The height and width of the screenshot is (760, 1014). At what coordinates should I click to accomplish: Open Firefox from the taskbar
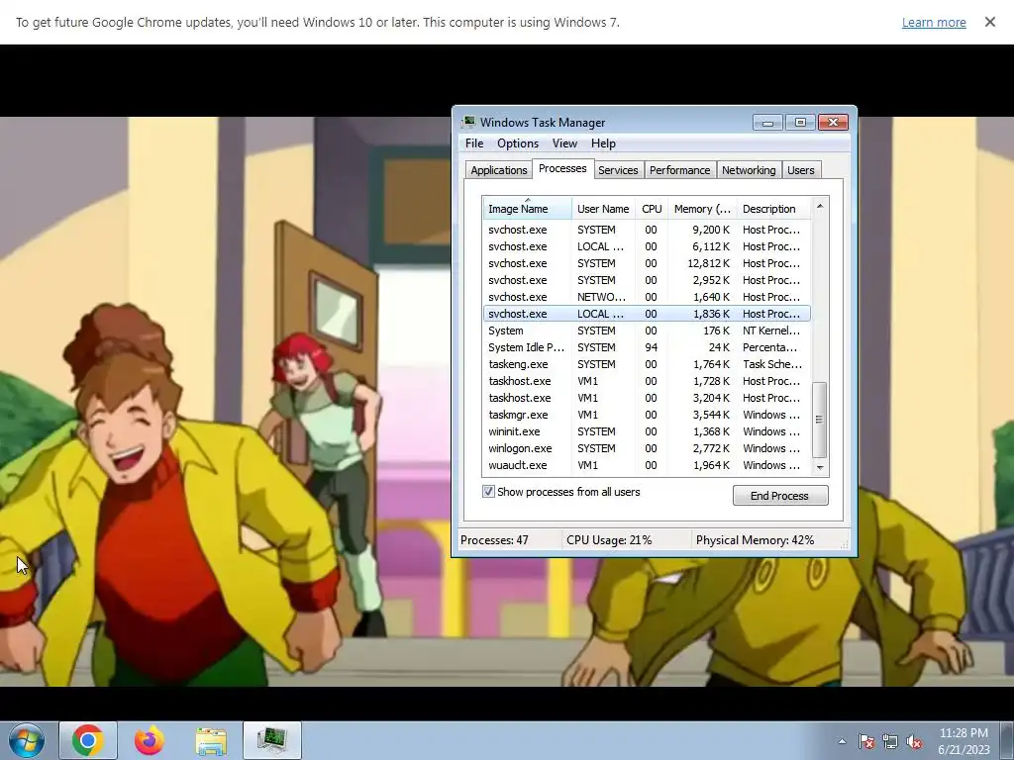149,740
